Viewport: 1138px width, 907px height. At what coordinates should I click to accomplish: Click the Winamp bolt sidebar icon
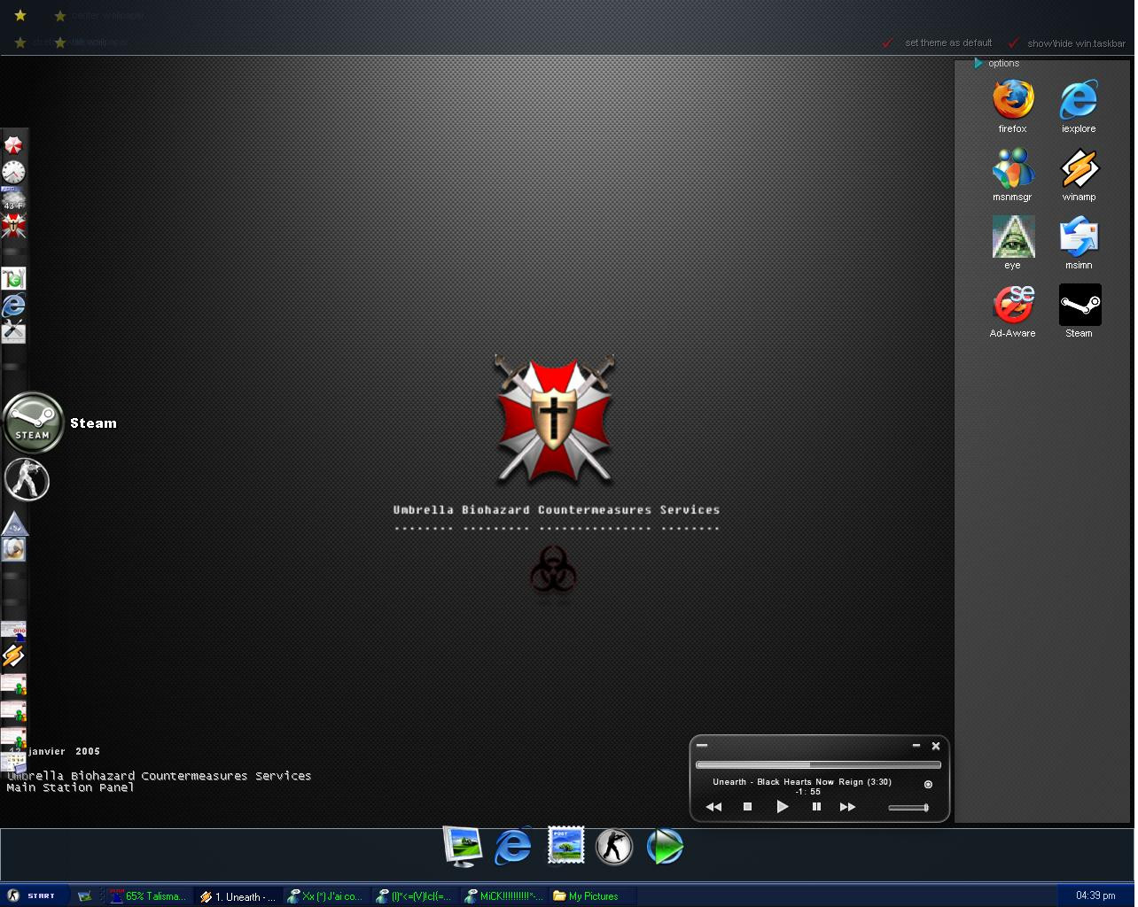pos(13,655)
